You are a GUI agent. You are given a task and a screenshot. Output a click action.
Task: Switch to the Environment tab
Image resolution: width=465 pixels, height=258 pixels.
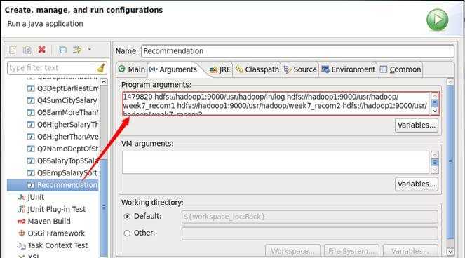pyautogui.click(x=349, y=69)
